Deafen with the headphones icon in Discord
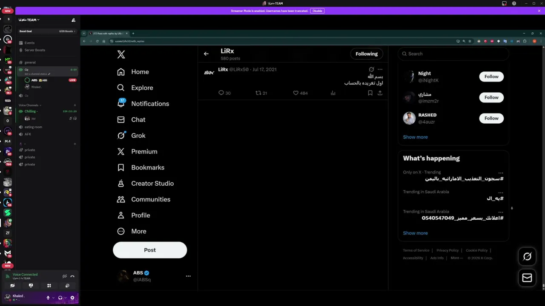Screen dimensions: 545x306 coord(60,298)
